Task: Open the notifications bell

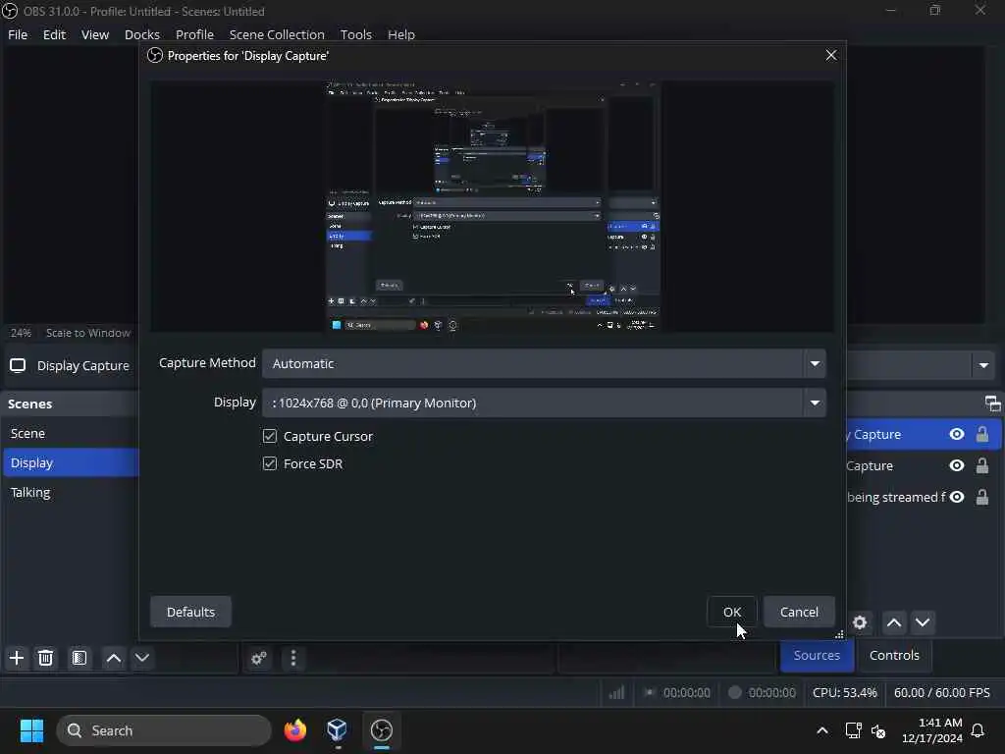Action: 978,730
